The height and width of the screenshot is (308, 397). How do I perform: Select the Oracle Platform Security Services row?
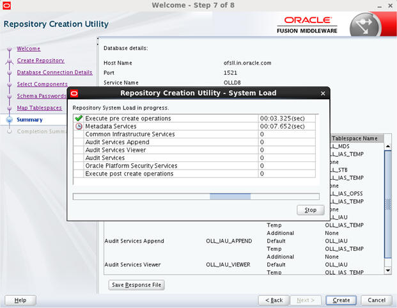pos(194,166)
